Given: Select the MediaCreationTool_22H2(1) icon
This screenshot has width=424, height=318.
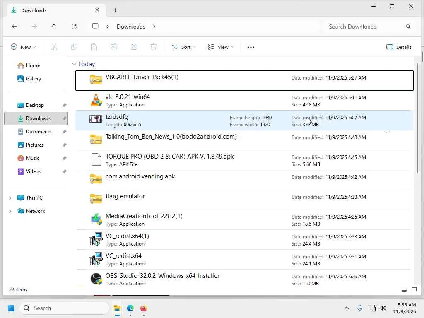Looking at the screenshot, I should coord(96,219).
